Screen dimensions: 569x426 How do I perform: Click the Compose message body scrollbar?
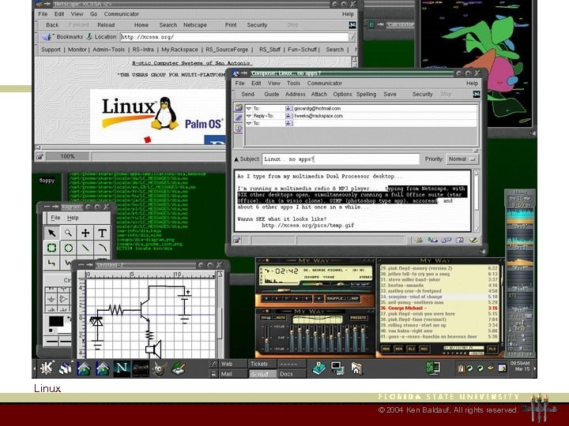[x=477, y=200]
